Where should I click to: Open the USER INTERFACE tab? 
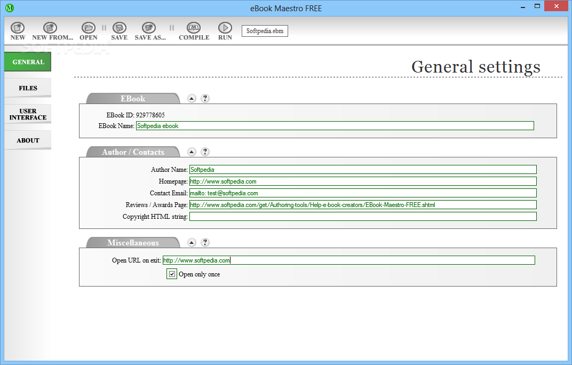(x=28, y=114)
